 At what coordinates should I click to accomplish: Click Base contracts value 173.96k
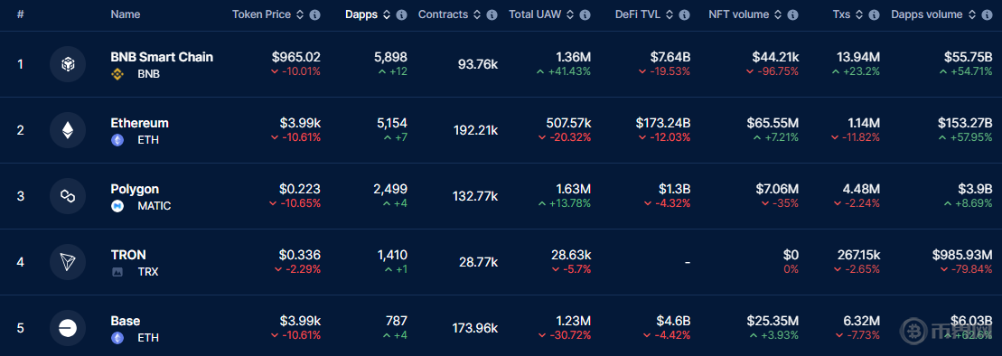(475, 329)
